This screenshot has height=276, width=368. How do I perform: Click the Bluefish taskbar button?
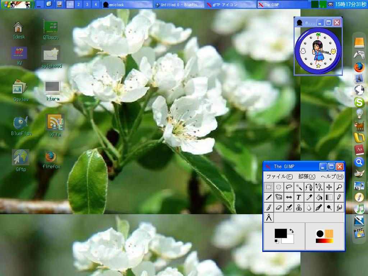[x=179, y=5]
